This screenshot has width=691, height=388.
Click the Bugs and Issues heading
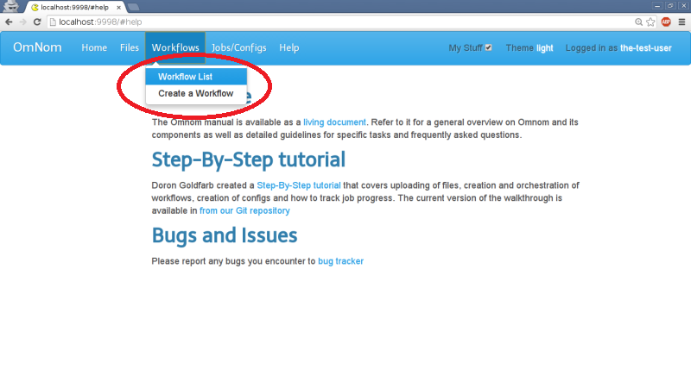point(225,235)
